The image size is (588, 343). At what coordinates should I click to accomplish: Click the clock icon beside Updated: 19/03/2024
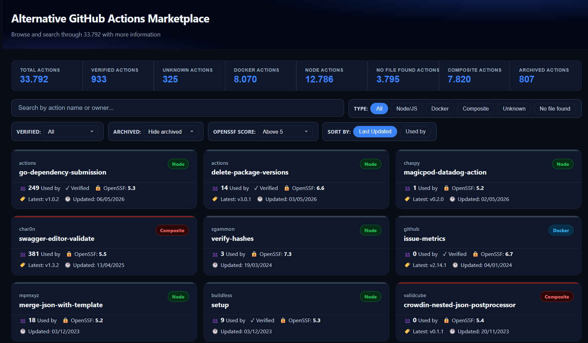click(x=215, y=265)
